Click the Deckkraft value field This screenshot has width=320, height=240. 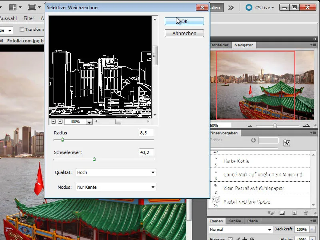click(302, 229)
